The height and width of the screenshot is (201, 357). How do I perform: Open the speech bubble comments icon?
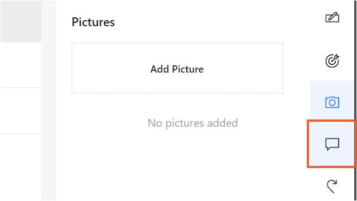pos(332,144)
